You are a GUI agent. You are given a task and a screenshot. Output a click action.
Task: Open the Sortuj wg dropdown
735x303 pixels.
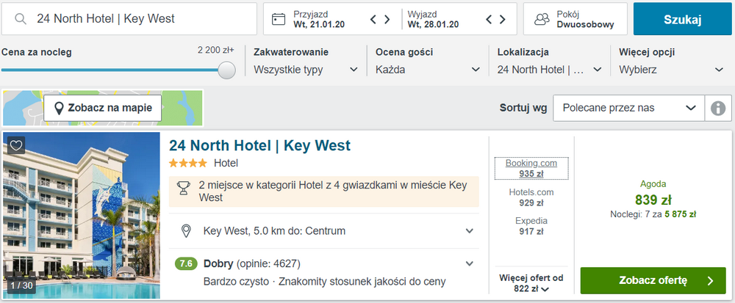[x=628, y=108]
